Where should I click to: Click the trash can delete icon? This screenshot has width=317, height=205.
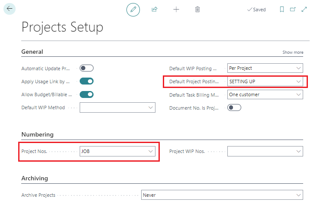[x=197, y=9]
